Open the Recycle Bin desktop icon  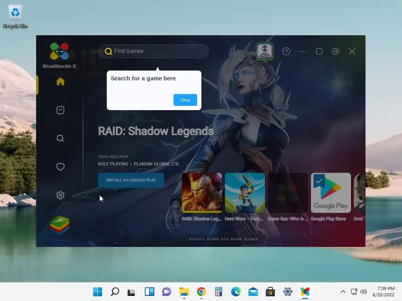(x=15, y=16)
